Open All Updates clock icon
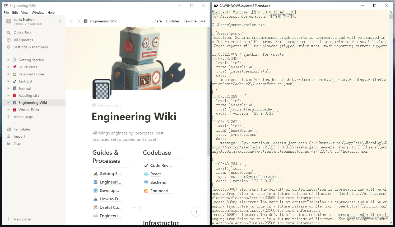The width and height of the screenshot is (395, 227). tap(9, 40)
